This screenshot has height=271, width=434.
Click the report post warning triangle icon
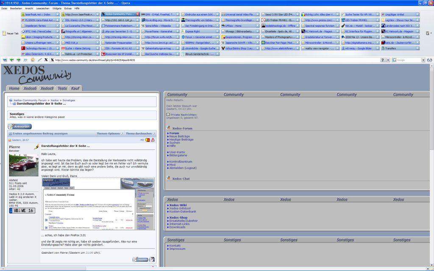(153, 140)
